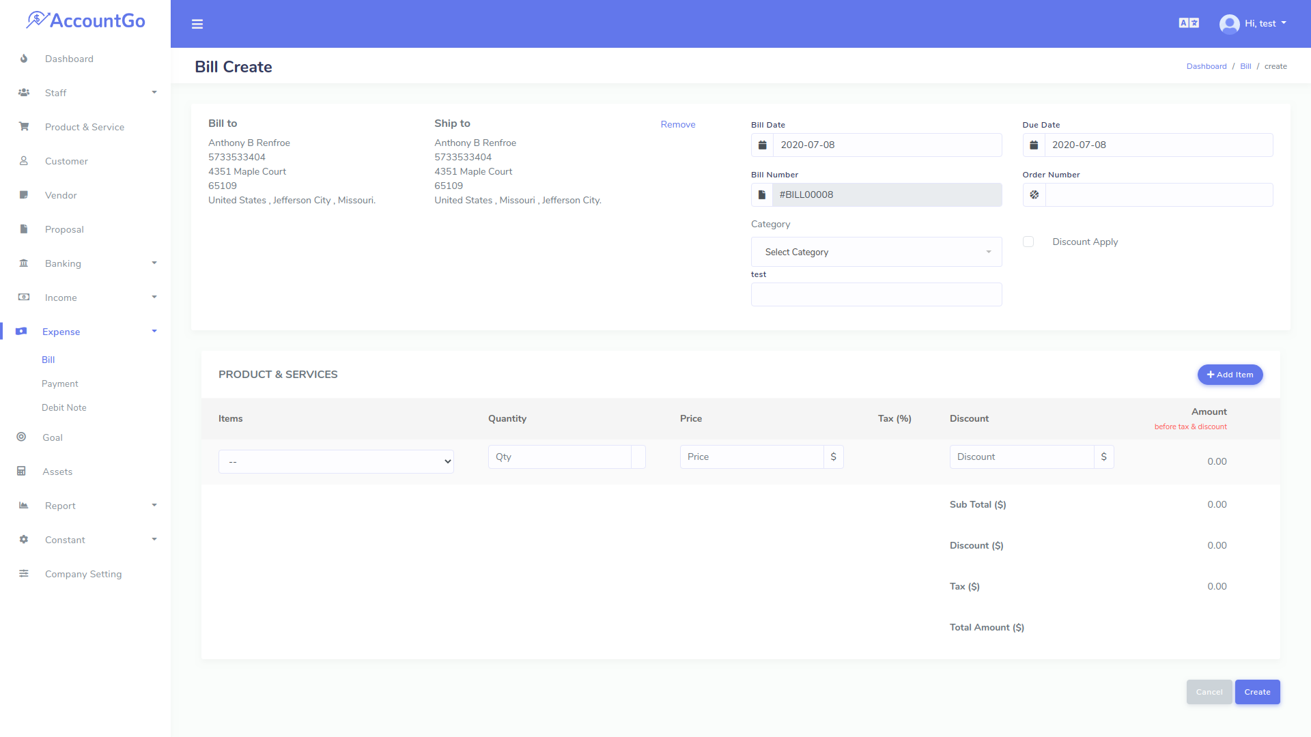Click the Customer person icon

pos(24,161)
